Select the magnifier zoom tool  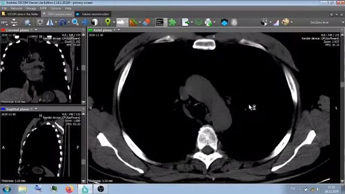click(75, 22)
